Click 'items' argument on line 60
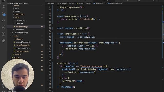 point(79,81)
